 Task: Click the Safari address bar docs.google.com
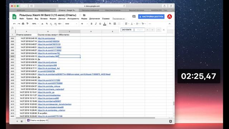[x=92, y=6]
